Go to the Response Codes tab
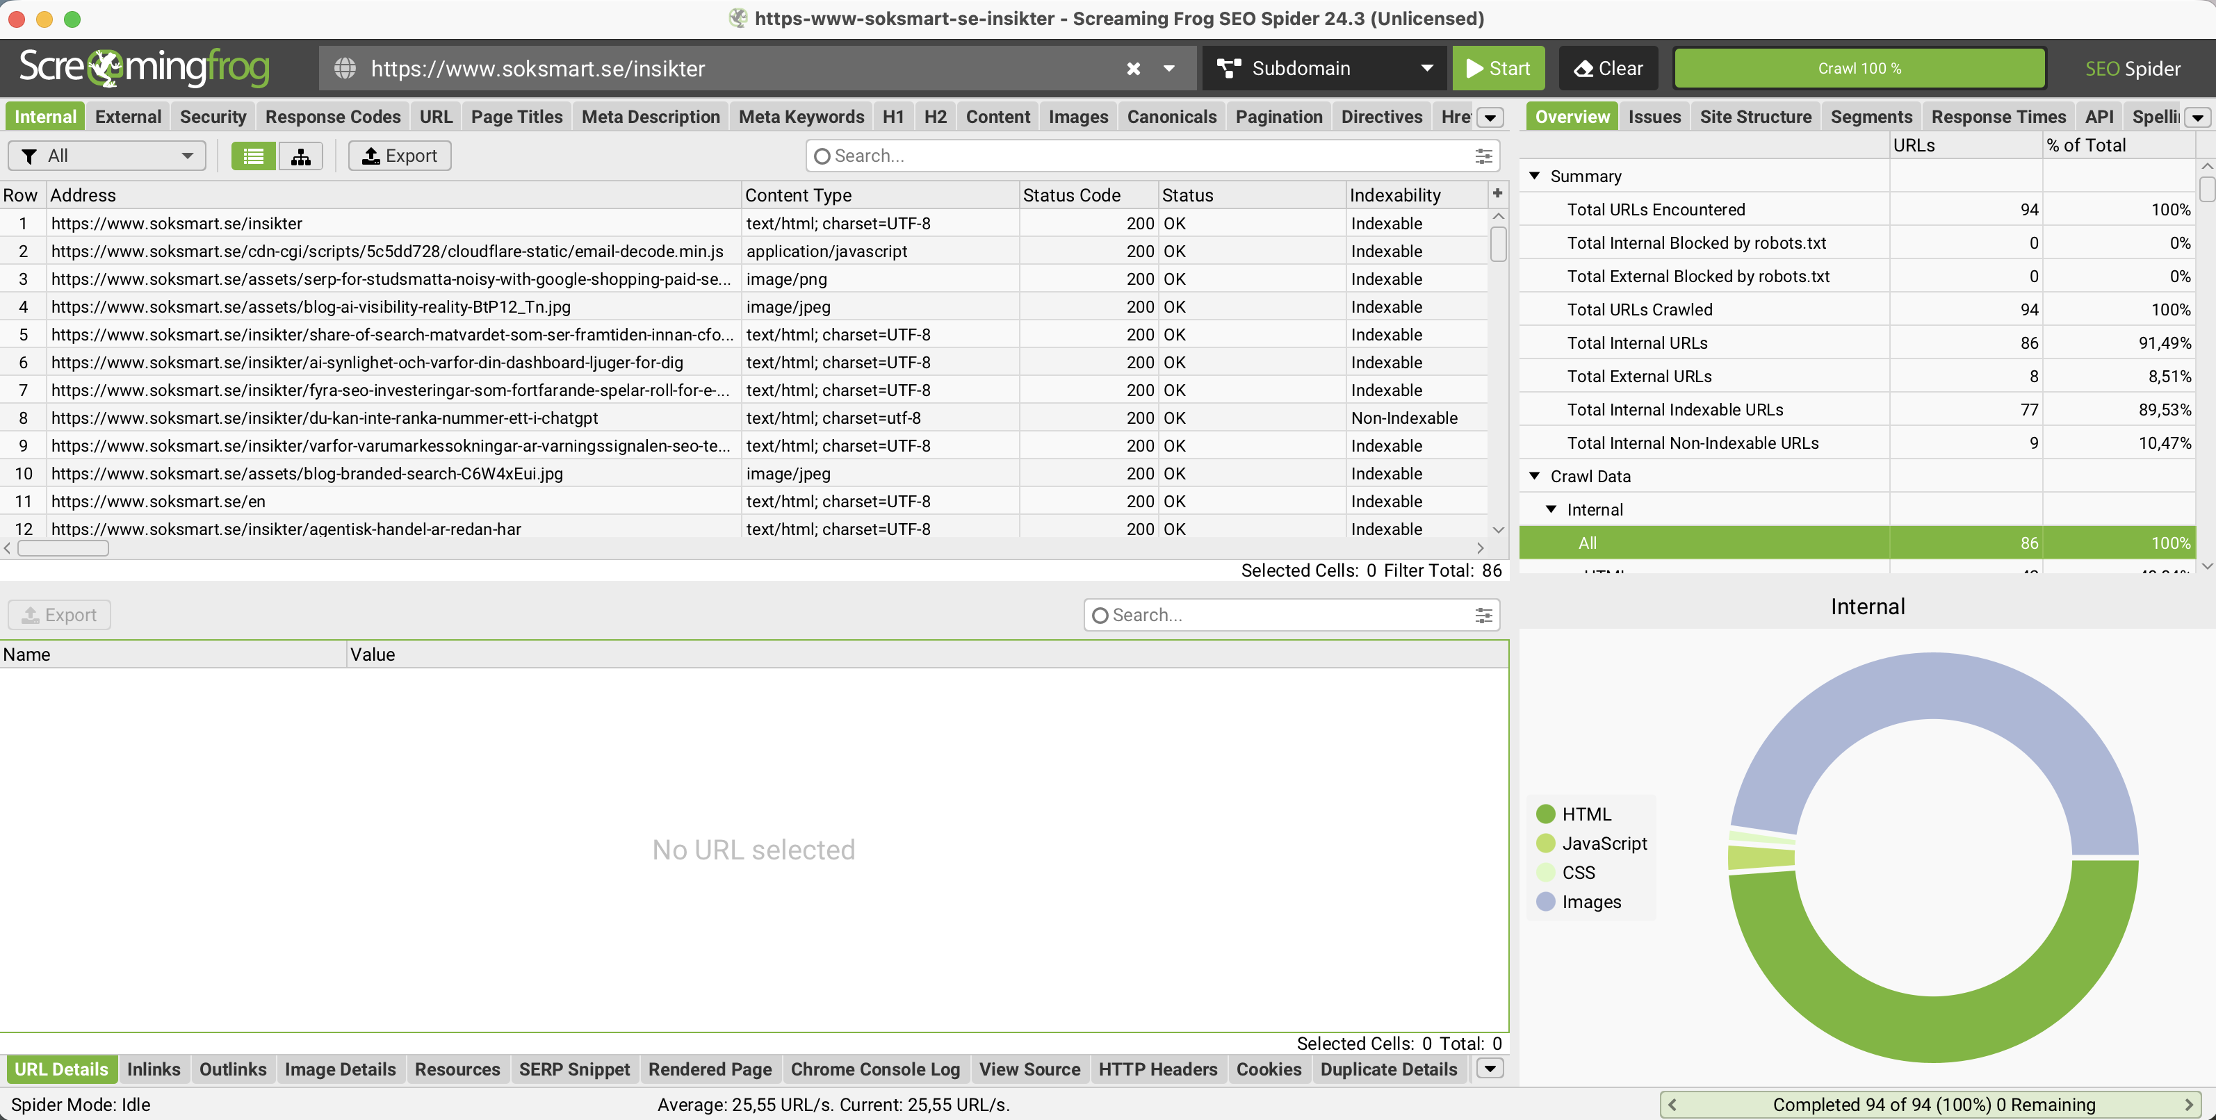 click(333, 117)
